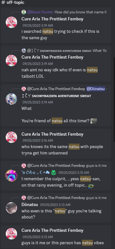Click Chu's purple profile avatar

click(x=11, y=175)
